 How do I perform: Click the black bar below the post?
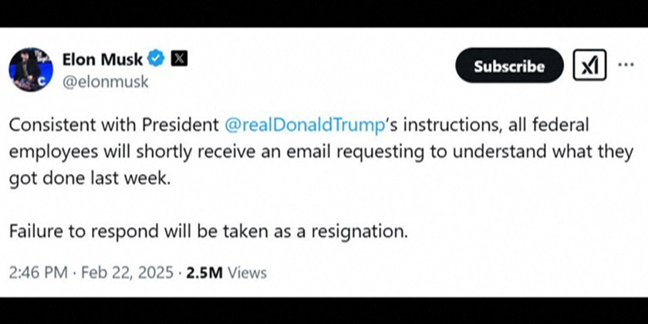tap(324, 310)
